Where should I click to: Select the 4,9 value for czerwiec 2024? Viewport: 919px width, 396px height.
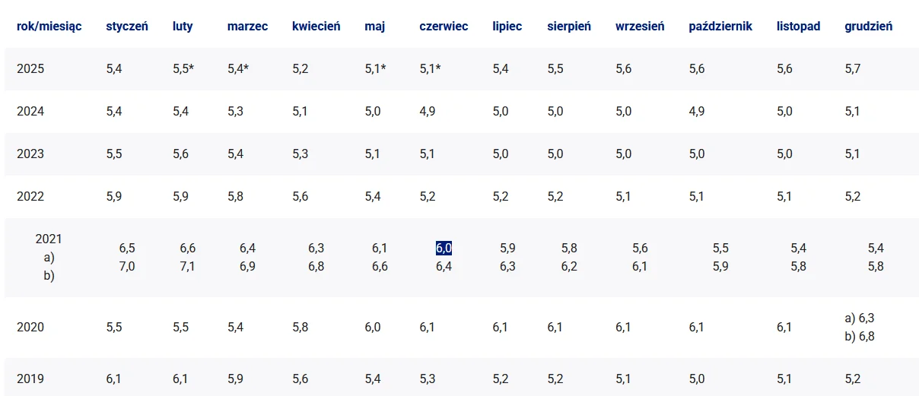428,112
